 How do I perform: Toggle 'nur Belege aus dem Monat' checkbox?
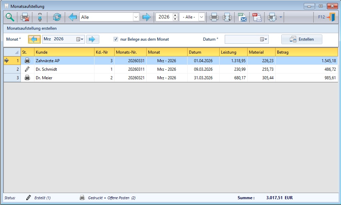[116, 39]
